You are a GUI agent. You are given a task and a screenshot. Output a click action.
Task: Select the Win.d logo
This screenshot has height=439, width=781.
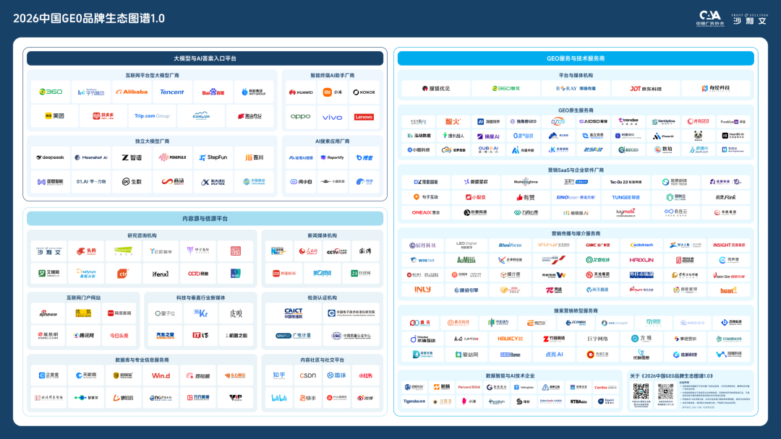[161, 375]
